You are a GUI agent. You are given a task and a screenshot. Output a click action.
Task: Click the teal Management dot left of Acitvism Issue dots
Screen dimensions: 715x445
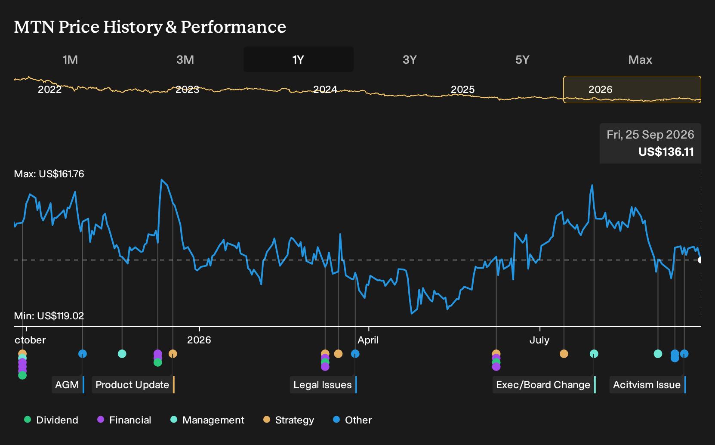pyautogui.click(x=658, y=354)
